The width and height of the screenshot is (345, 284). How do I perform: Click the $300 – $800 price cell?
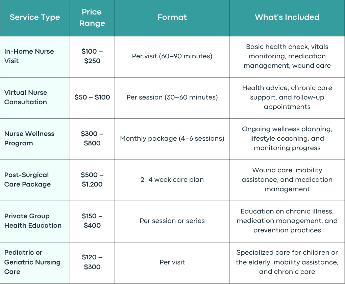click(92, 138)
